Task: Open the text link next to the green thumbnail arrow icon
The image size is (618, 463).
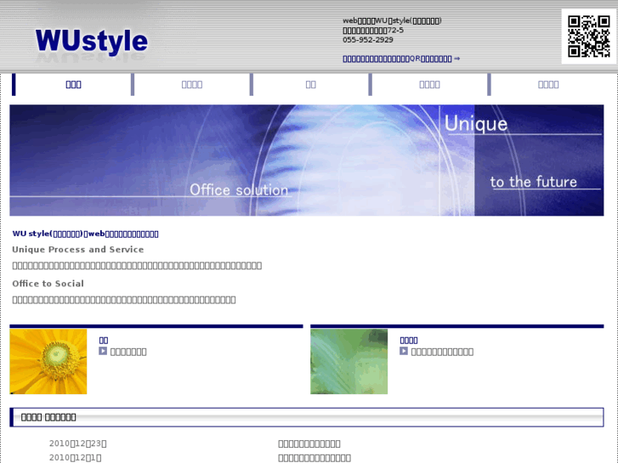Action: pyautogui.click(x=442, y=352)
